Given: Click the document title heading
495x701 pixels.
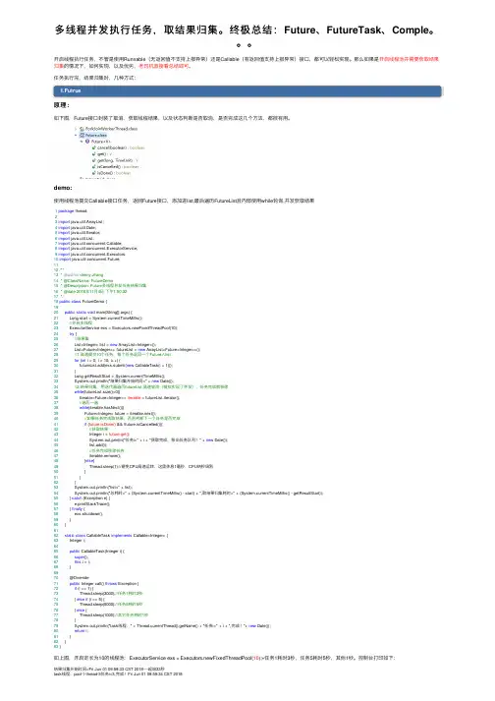Looking at the screenshot, I should pos(245,30).
